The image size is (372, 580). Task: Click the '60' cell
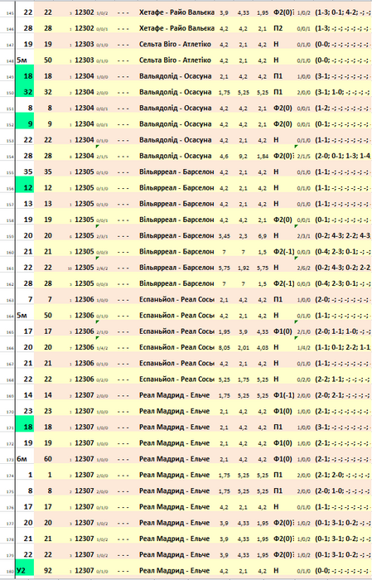tap(48, 459)
